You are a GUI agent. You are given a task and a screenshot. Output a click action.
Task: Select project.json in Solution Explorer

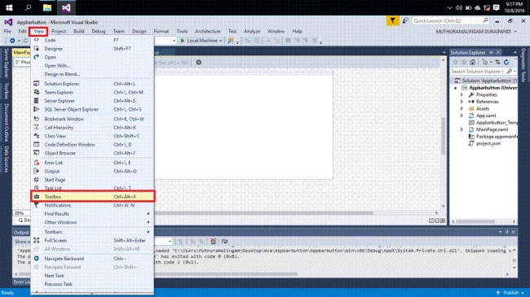pos(488,143)
